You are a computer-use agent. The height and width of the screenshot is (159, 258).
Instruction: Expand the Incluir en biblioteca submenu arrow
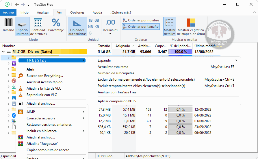pos(83,131)
